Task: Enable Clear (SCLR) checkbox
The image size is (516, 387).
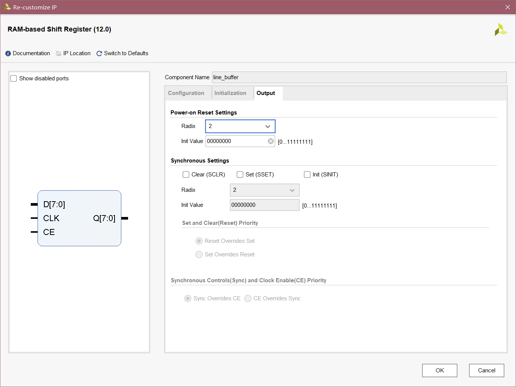Action: click(186, 175)
